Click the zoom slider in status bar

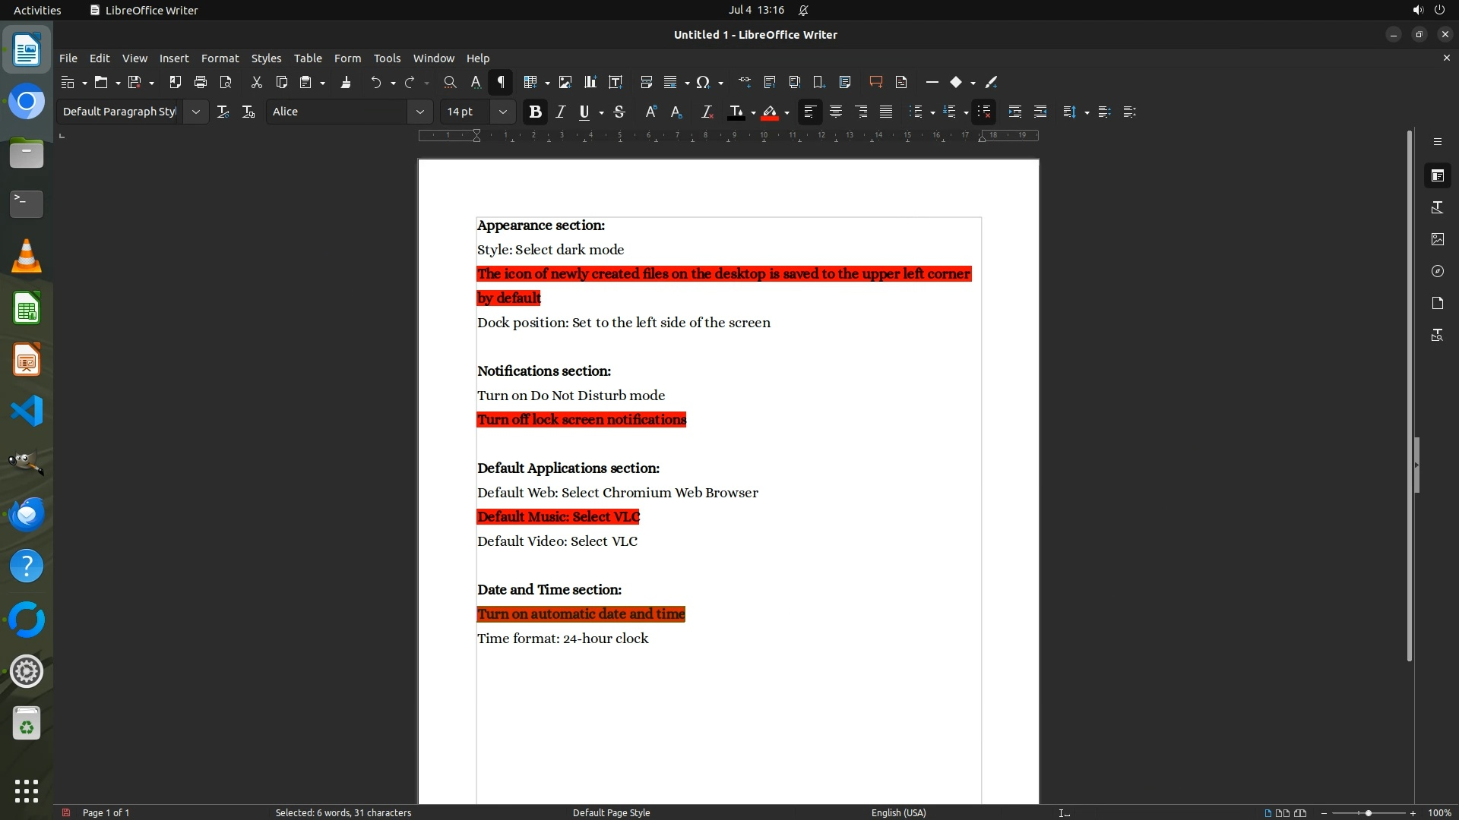[1368, 812]
